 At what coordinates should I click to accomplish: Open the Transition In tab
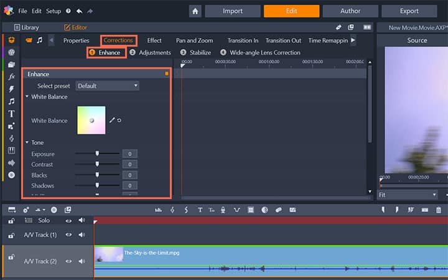click(x=243, y=40)
